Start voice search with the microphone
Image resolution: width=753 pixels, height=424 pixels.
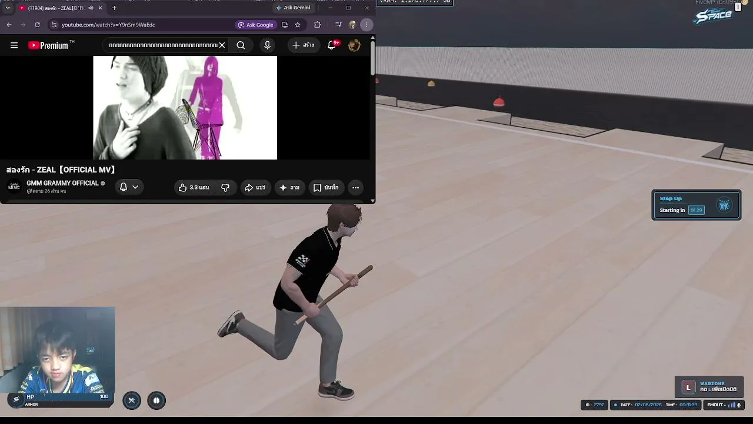pyautogui.click(x=267, y=45)
